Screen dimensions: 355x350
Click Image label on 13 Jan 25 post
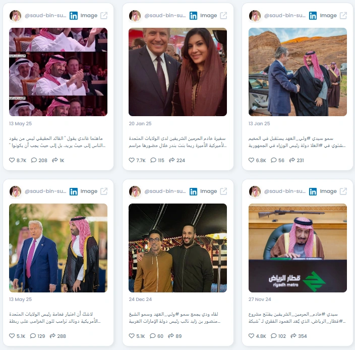pos(328,16)
